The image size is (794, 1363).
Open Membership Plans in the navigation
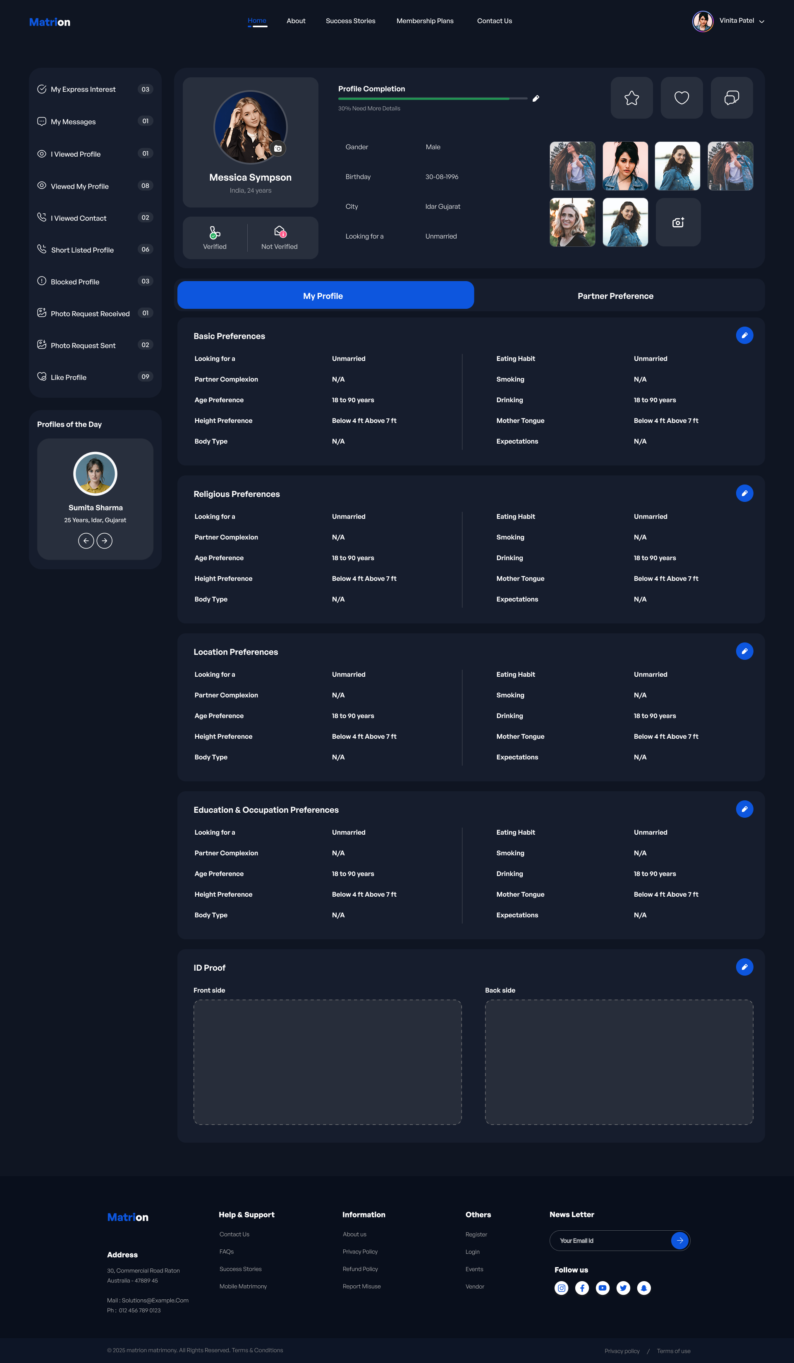[x=425, y=21]
